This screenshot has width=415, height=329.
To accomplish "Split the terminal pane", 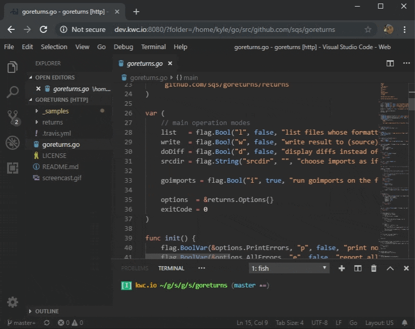I will pyautogui.click(x=358, y=268).
